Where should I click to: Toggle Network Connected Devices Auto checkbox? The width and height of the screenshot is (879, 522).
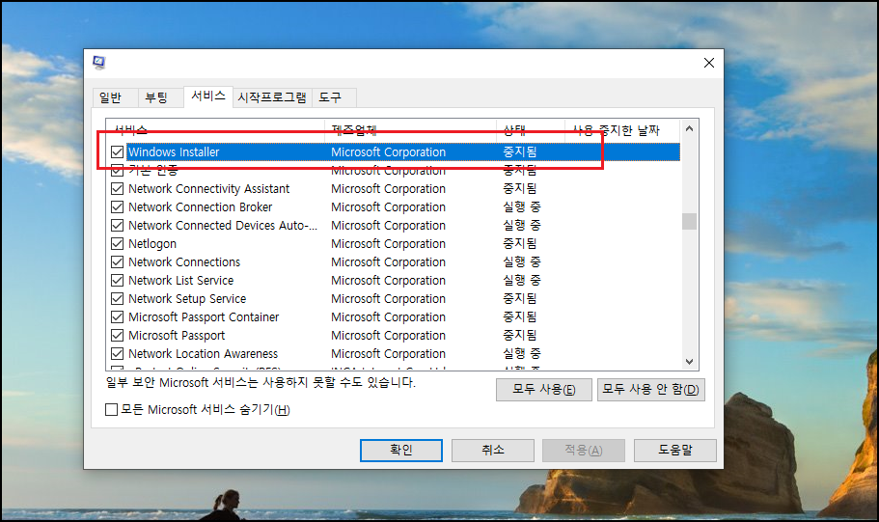tap(117, 226)
